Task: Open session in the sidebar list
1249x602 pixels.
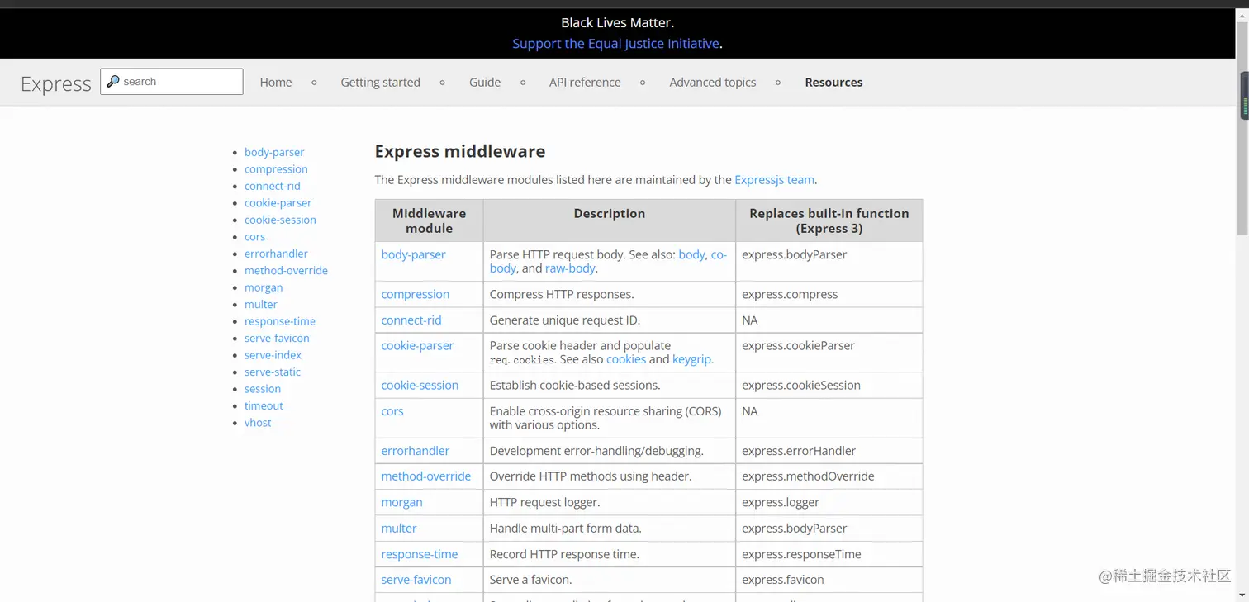Action: pyautogui.click(x=263, y=389)
